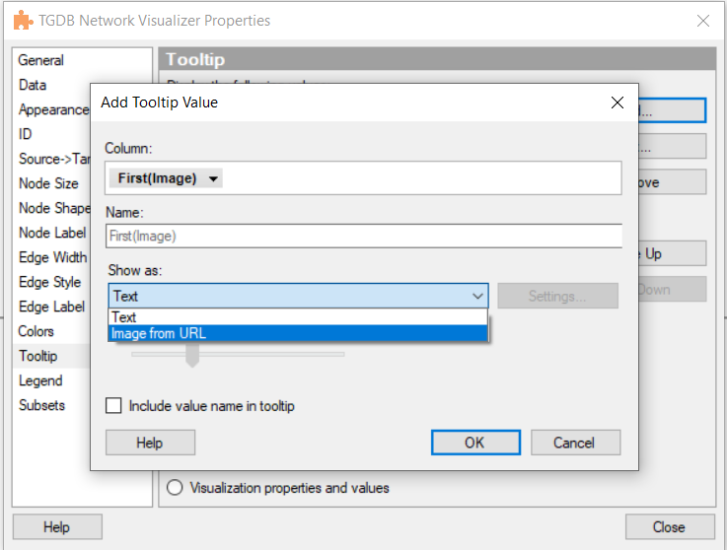Select the Node Size page

pyautogui.click(x=48, y=183)
